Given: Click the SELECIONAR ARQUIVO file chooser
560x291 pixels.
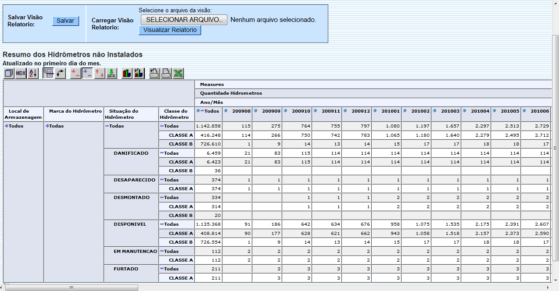Looking at the screenshot, I should (x=184, y=20).
